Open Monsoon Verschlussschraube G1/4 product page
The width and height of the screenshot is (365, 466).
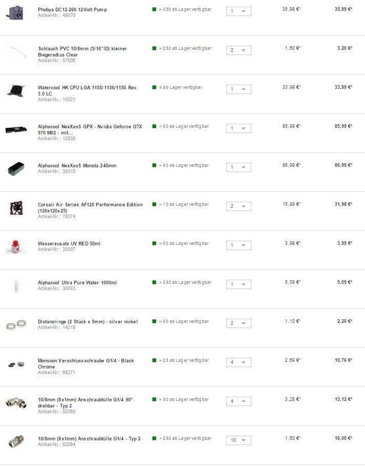pos(86,363)
